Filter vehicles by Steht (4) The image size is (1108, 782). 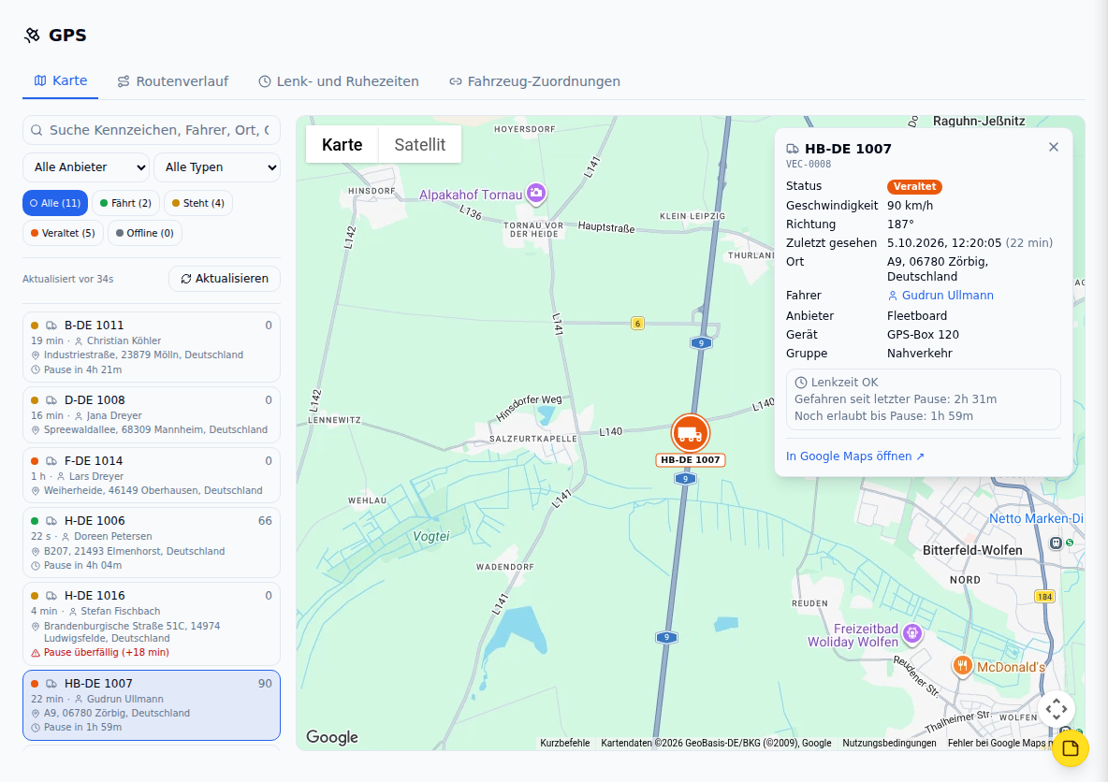click(x=198, y=203)
